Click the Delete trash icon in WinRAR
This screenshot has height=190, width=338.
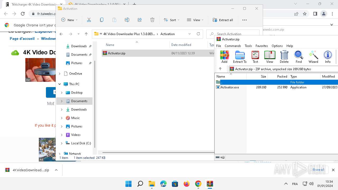pos(284,57)
